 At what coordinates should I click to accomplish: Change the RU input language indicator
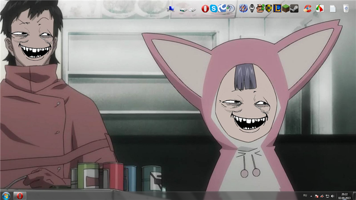pos(305,196)
